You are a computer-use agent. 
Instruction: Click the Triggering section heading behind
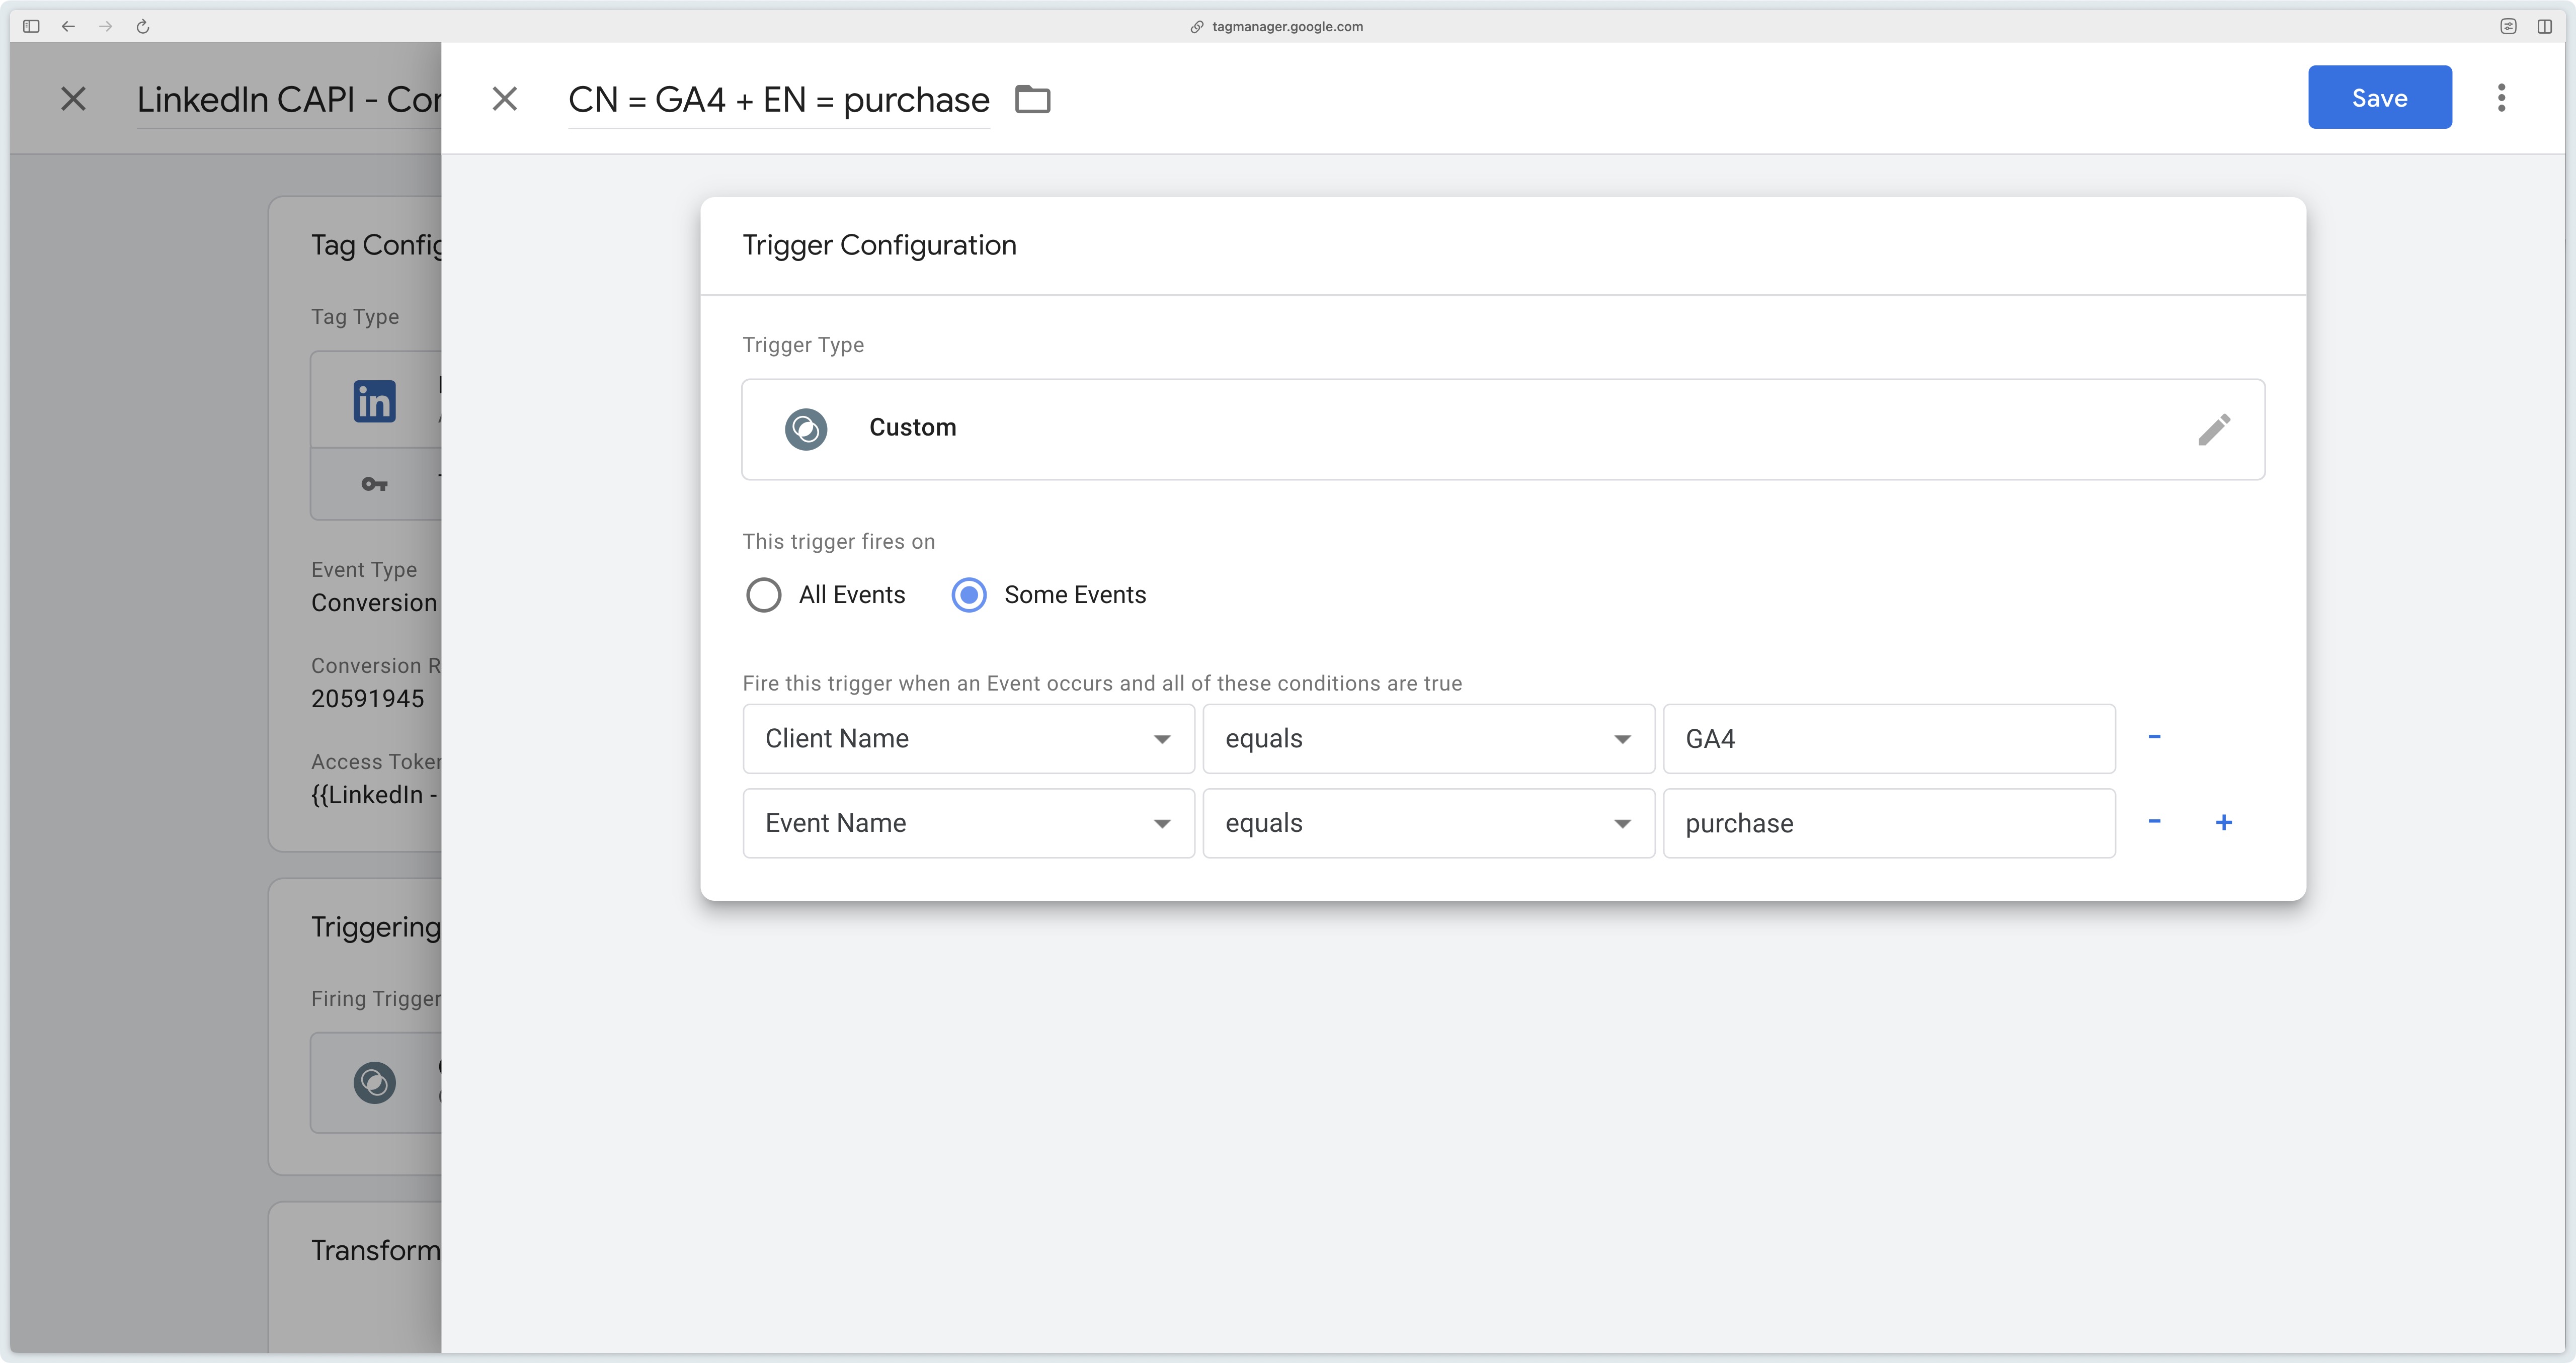click(x=376, y=927)
